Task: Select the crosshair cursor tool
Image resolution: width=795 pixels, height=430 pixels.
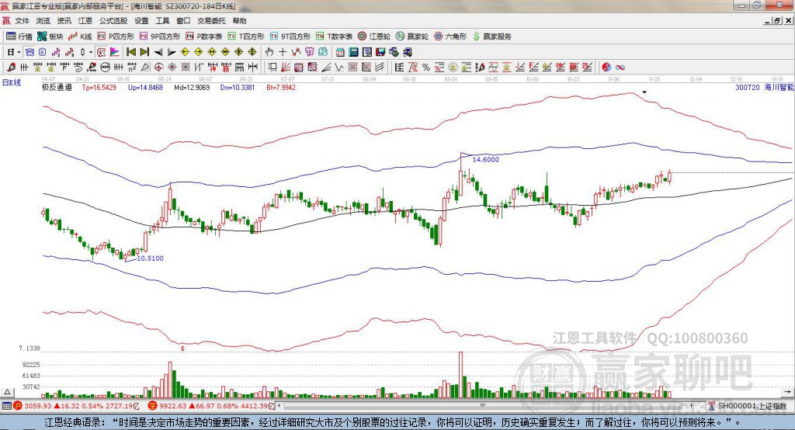Action: 283,52
